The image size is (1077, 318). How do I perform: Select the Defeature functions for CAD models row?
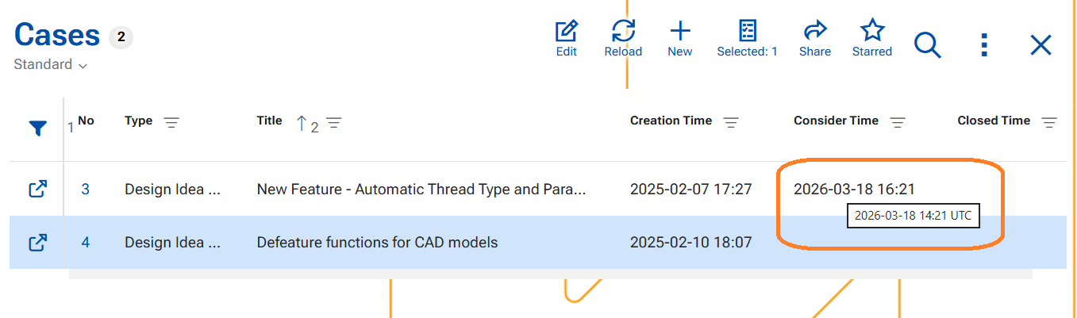[377, 243]
